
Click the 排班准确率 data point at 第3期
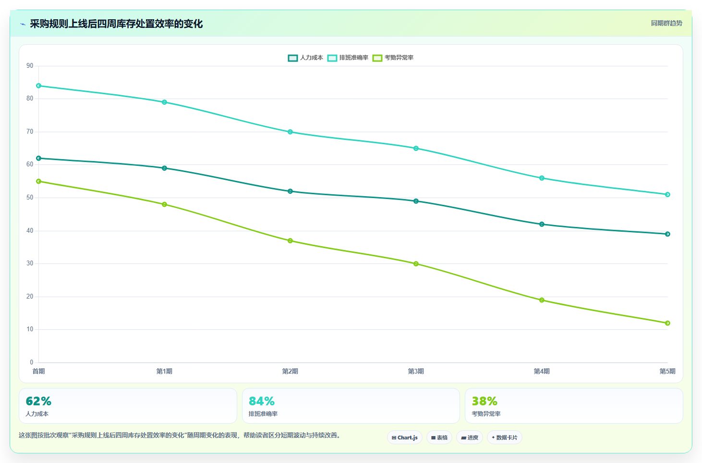(416, 148)
